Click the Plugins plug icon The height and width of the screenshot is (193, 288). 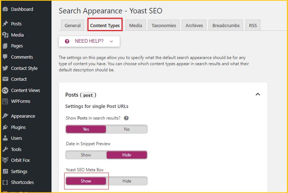point(5,127)
